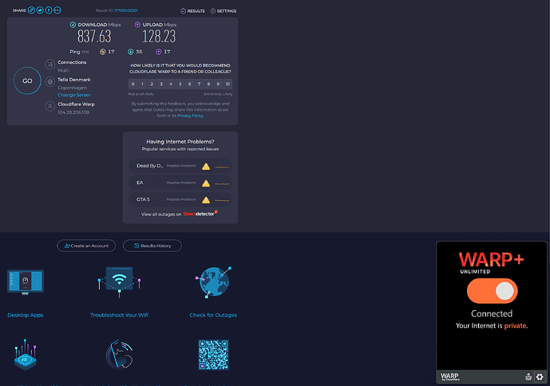Share result on Twitter icon
This screenshot has height=386, width=550.
point(40,10)
